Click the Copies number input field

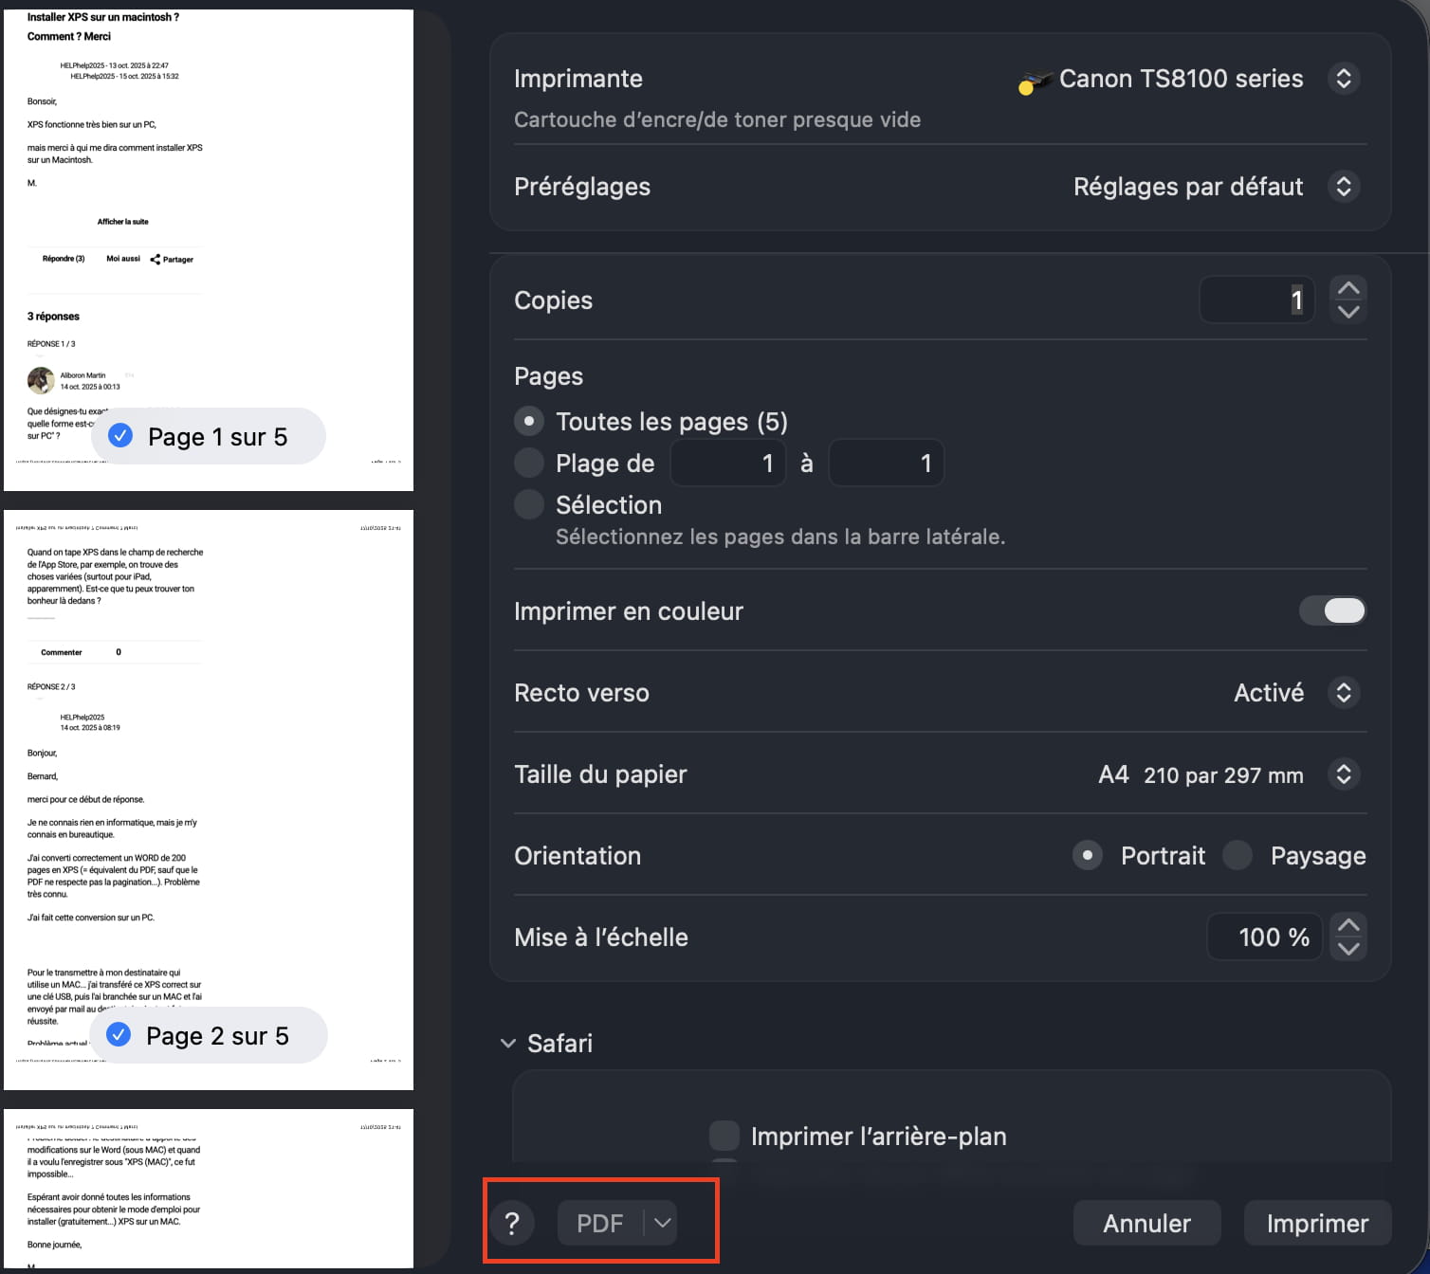[x=1256, y=300]
